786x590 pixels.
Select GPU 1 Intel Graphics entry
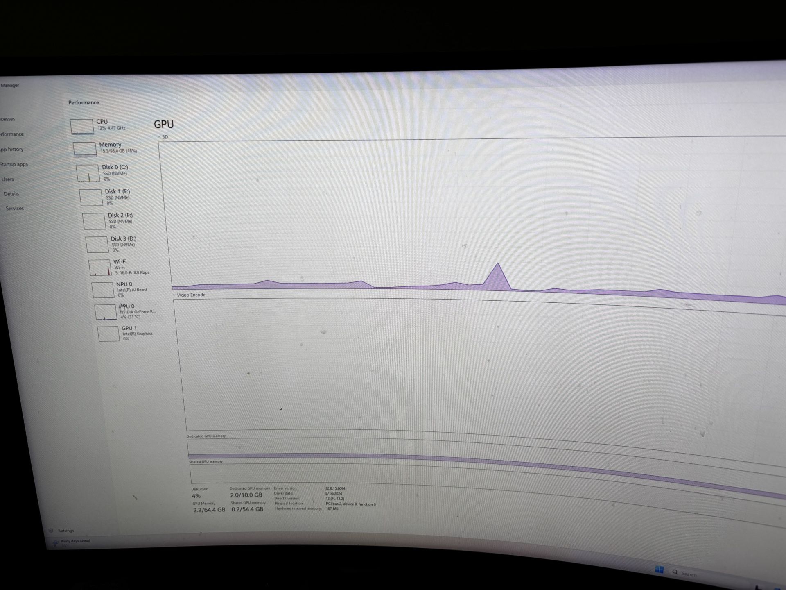(x=108, y=334)
